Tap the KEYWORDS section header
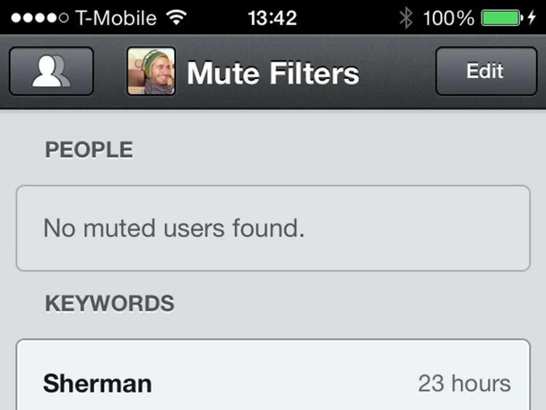This screenshot has width=546, height=410. (110, 303)
